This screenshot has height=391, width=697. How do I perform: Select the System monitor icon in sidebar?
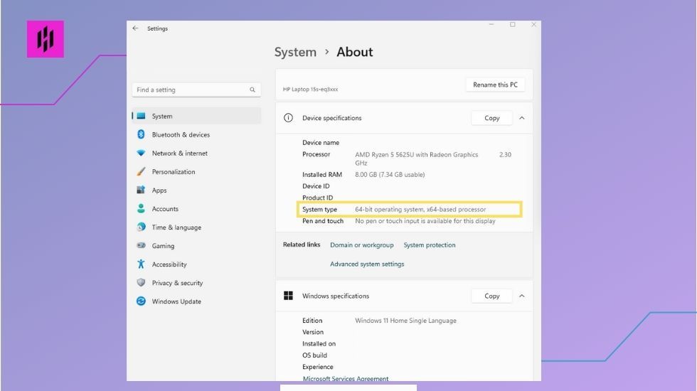(x=141, y=116)
